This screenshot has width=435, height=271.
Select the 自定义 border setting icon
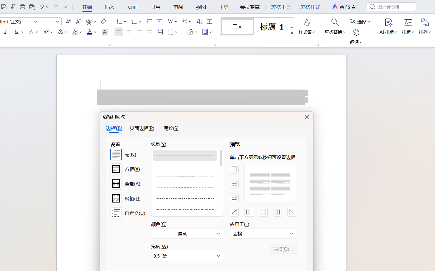click(x=116, y=213)
